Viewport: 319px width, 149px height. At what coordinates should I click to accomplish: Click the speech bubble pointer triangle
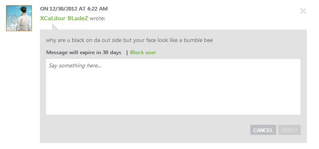point(55,27)
